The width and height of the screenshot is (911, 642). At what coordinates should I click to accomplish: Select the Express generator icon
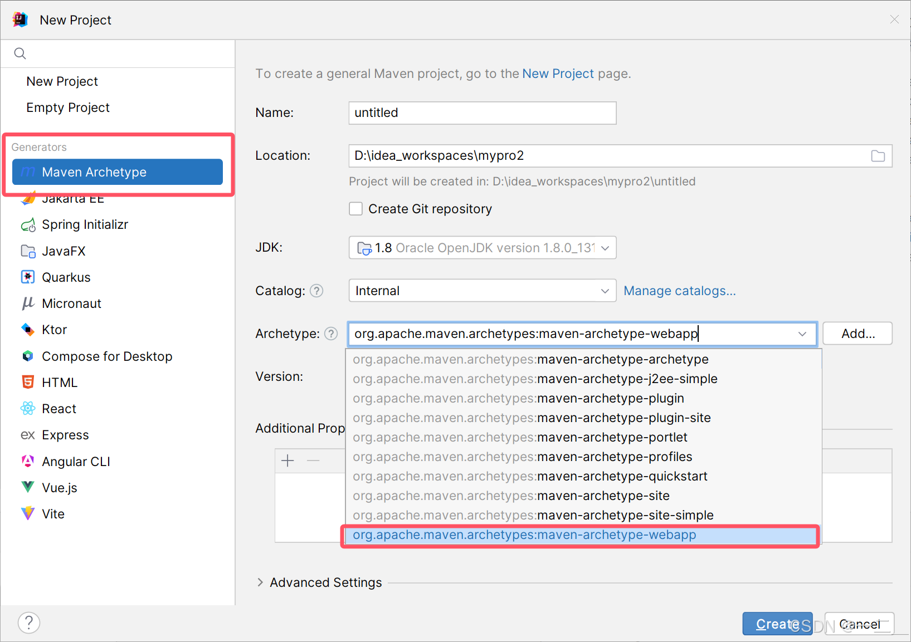[x=28, y=435]
